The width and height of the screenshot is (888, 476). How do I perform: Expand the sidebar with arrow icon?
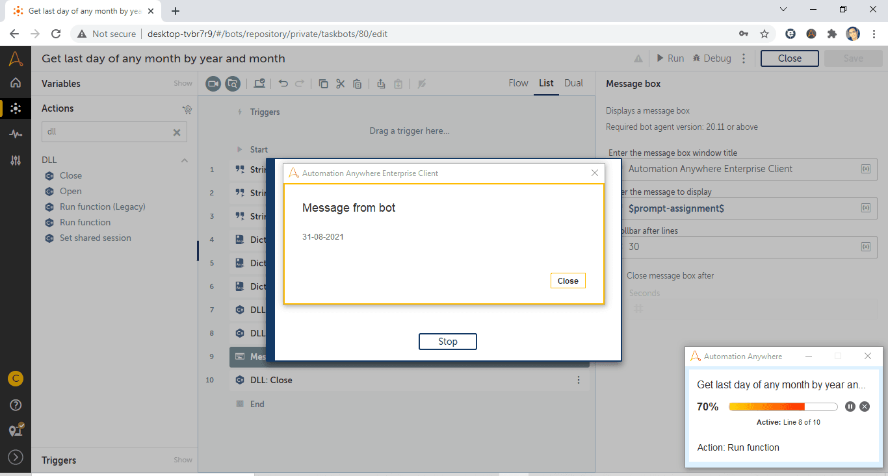16,457
